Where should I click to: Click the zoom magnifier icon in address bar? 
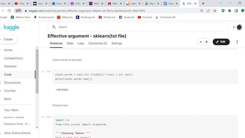point(202,11)
